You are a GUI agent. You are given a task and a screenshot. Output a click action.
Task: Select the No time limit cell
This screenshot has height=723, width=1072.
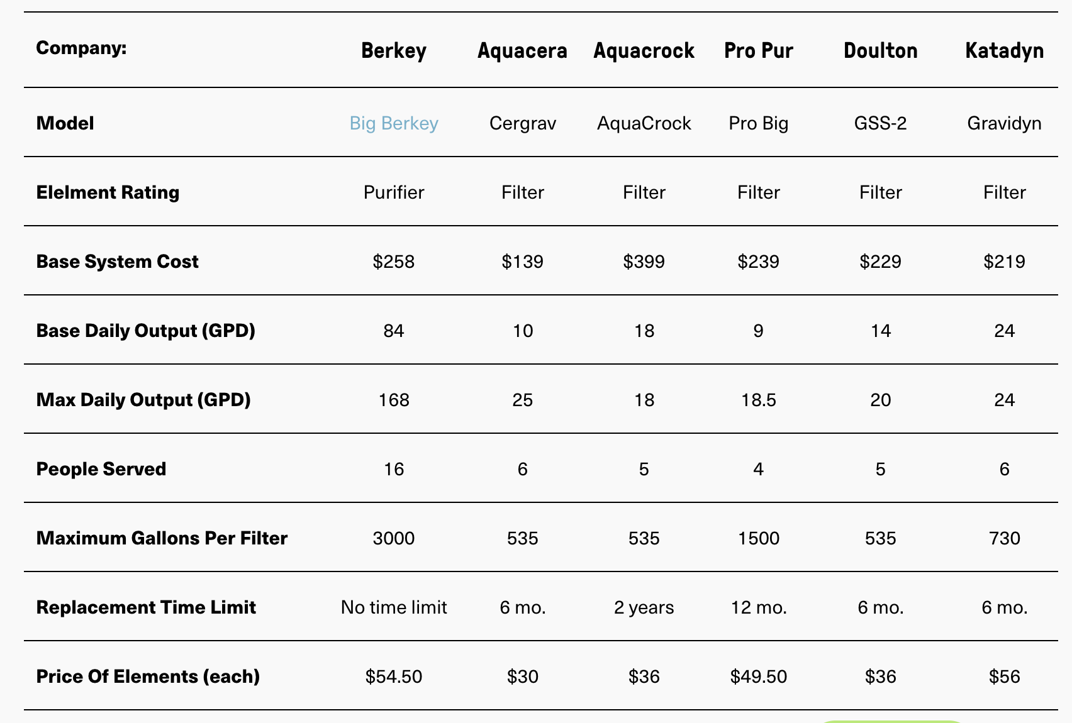pos(394,607)
